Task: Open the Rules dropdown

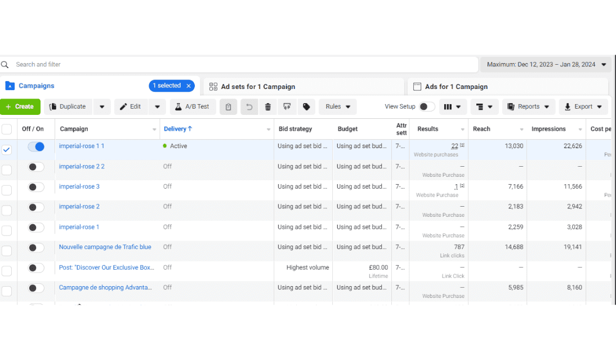Action: pyautogui.click(x=338, y=107)
